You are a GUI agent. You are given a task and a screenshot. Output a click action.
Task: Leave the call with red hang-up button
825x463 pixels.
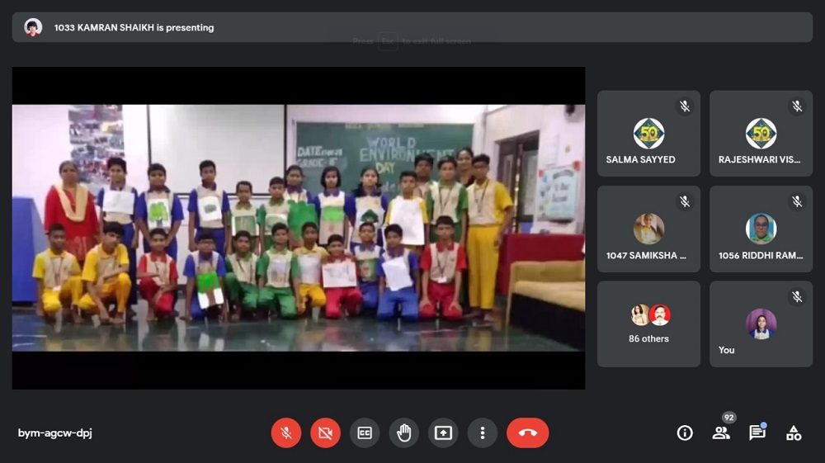pos(528,432)
